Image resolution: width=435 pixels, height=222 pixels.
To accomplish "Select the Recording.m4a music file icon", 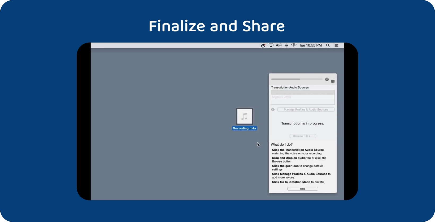I will point(245,116).
